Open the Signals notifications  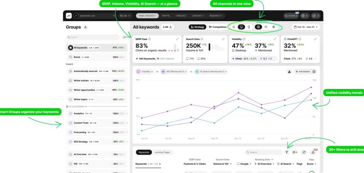point(291,16)
